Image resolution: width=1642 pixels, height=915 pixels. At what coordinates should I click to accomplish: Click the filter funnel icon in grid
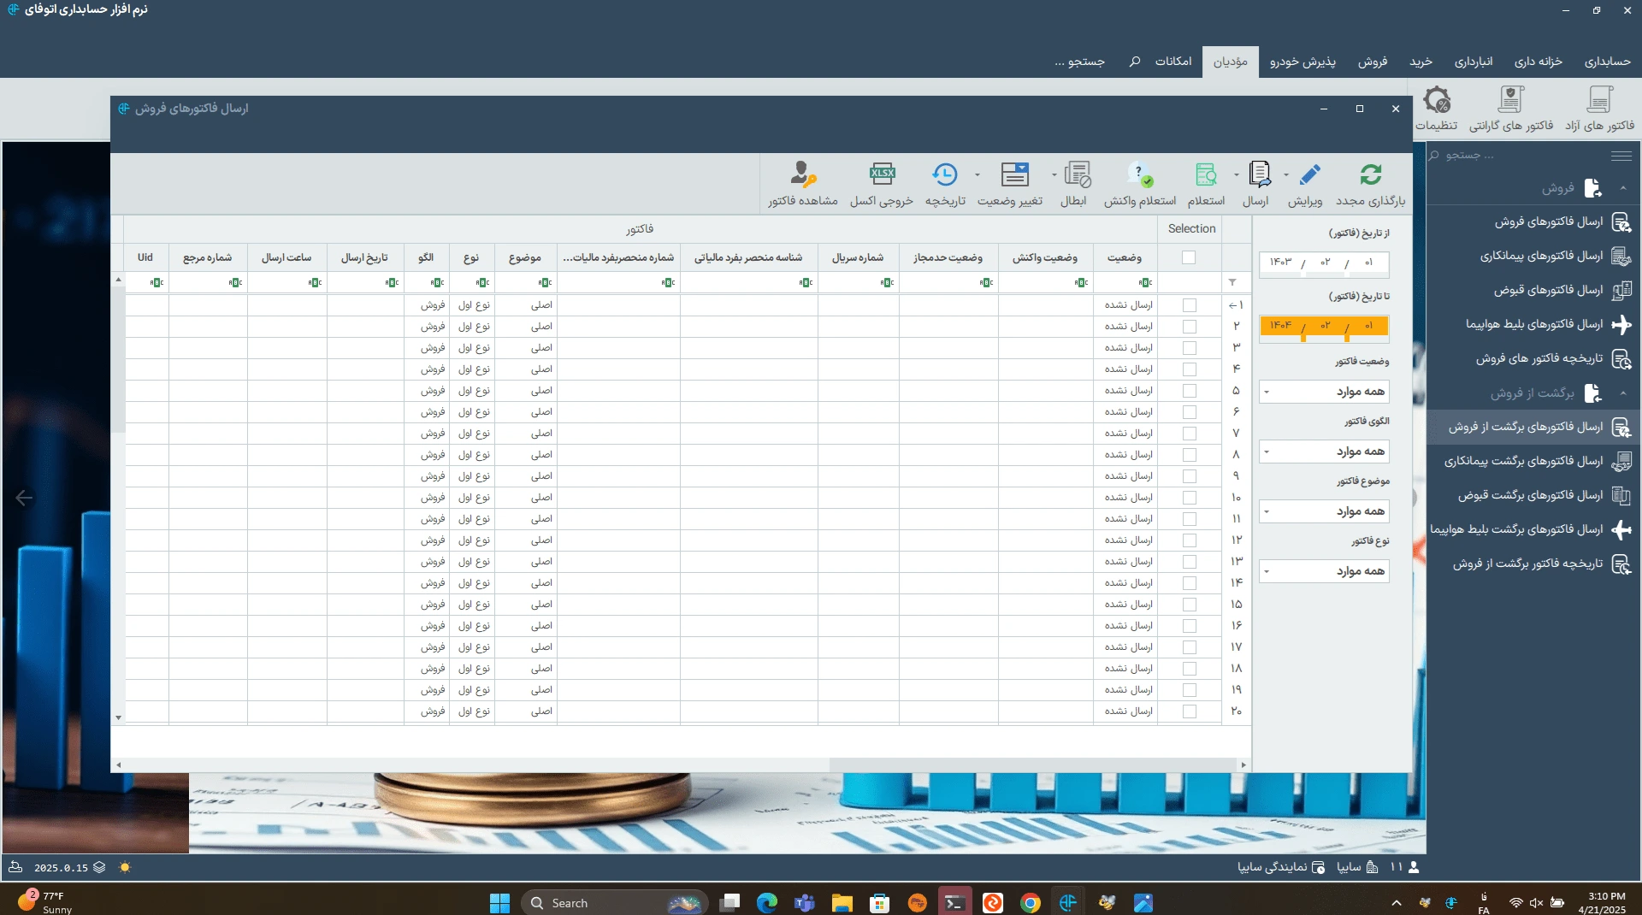pos(1232,282)
